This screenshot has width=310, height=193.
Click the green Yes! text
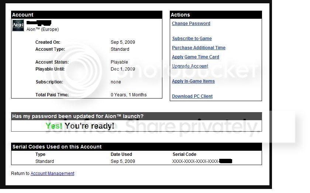pyautogui.click(x=54, y=126)
